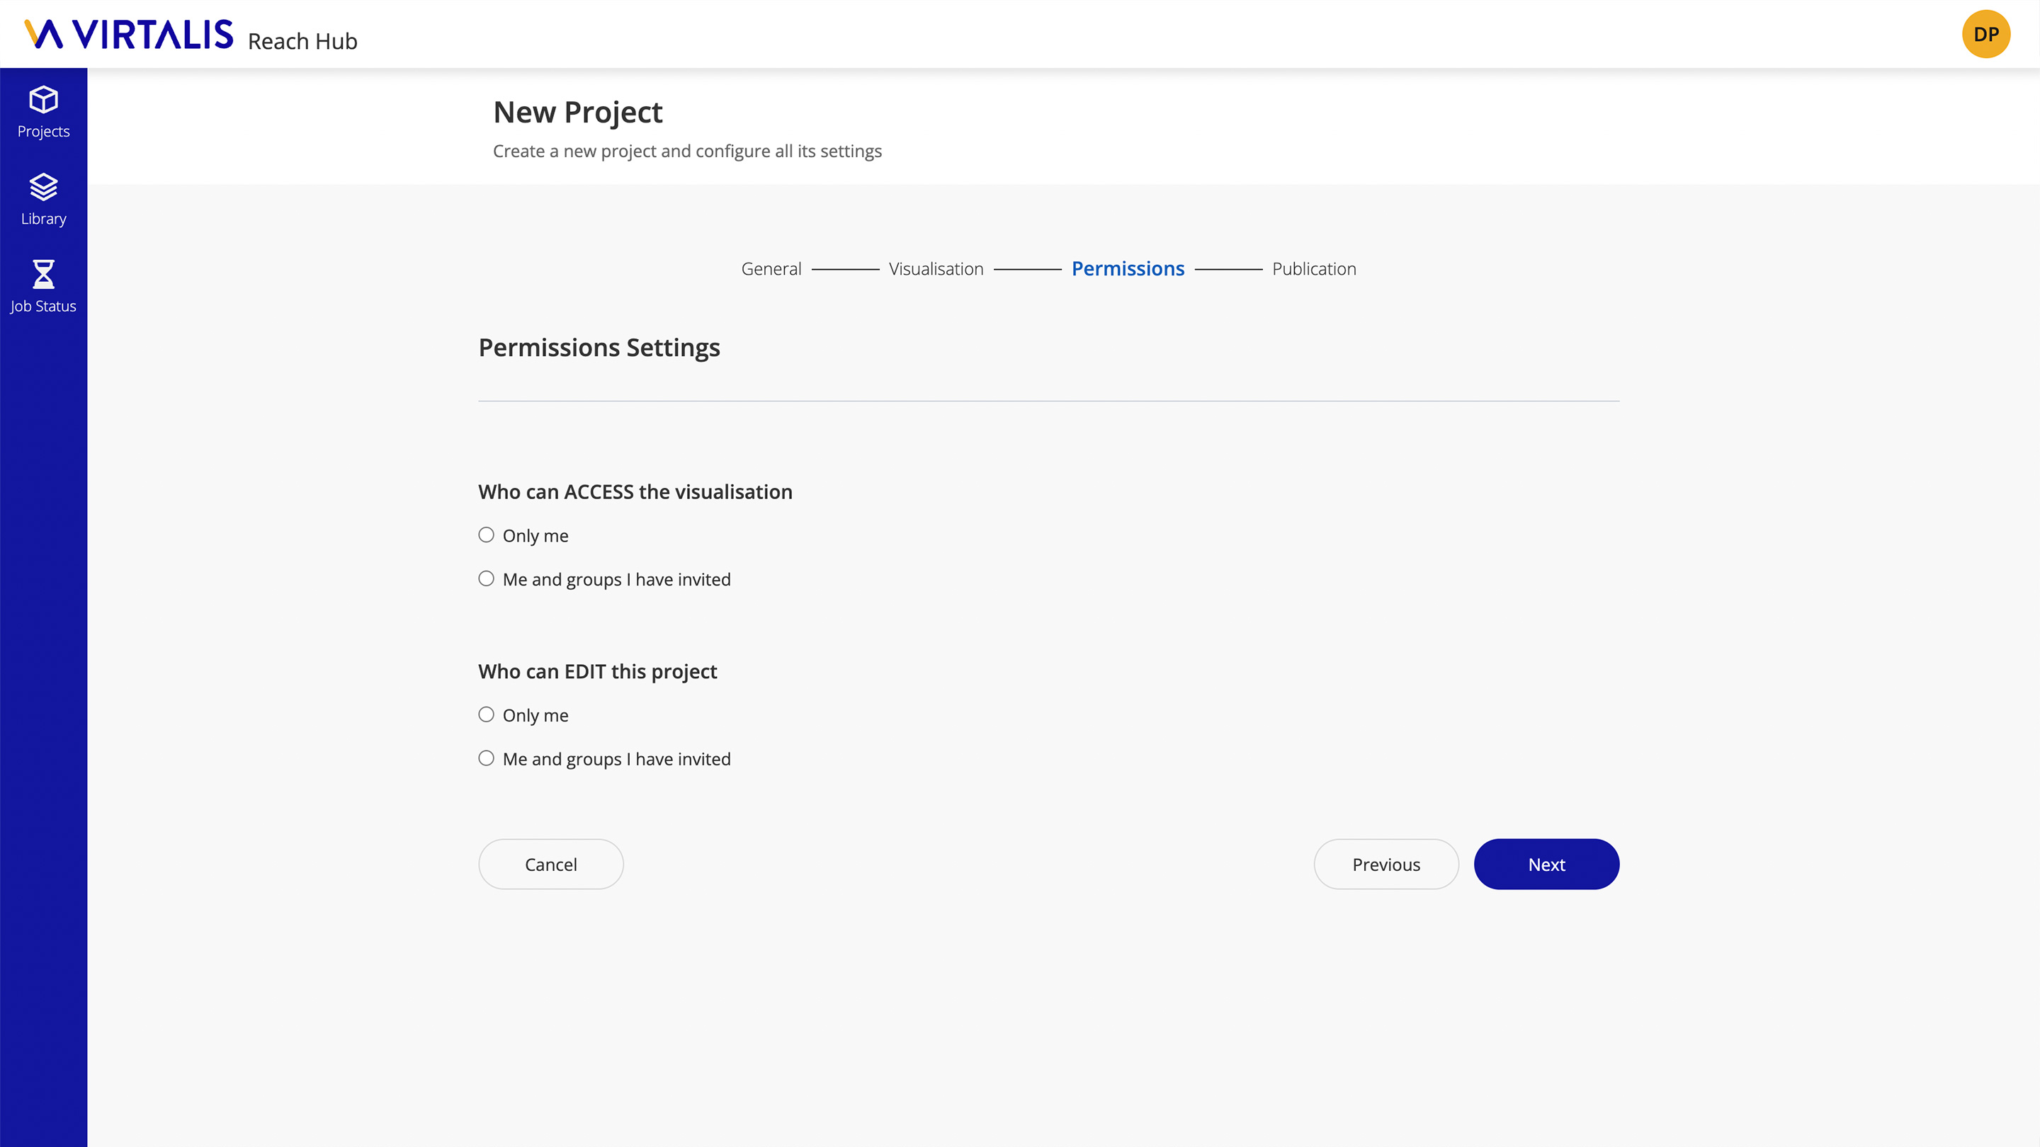This screenshot has width=2040, height=1147.
Task: Select "Only me" for project editing
Action: click(x=486, y=715)
